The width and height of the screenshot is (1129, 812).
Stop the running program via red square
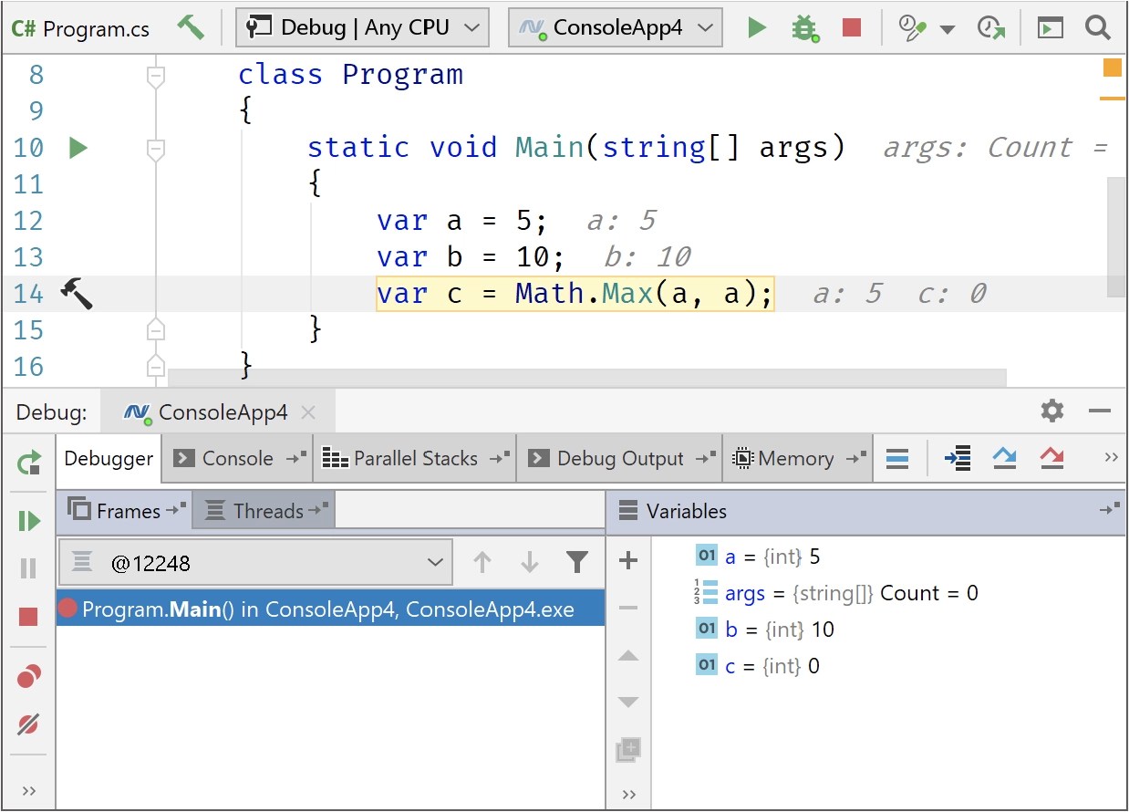(x=851, y=27)
